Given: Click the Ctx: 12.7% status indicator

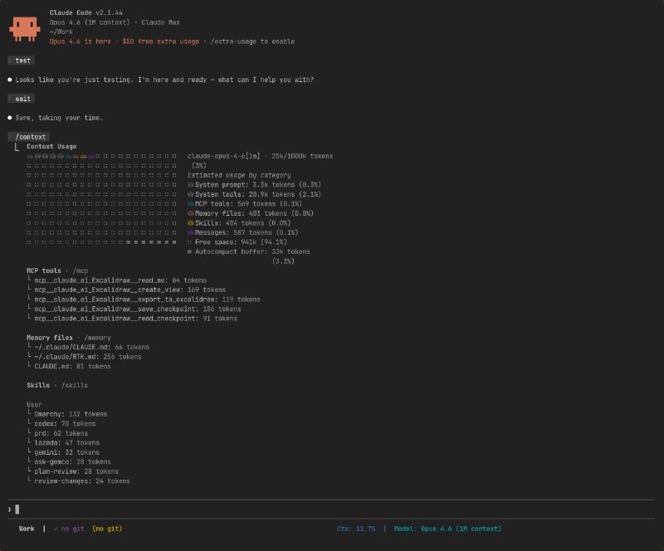Looking at the screenshot, I should point(356,529).
